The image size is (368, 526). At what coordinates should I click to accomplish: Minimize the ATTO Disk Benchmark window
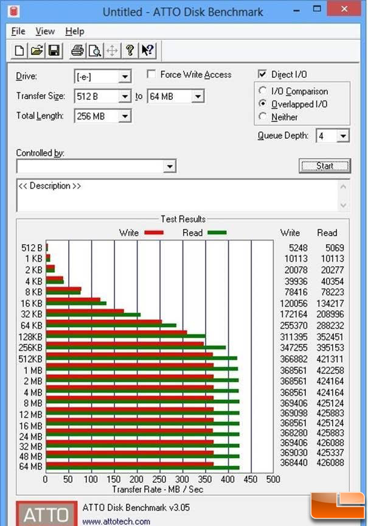(x=297, y=10)
